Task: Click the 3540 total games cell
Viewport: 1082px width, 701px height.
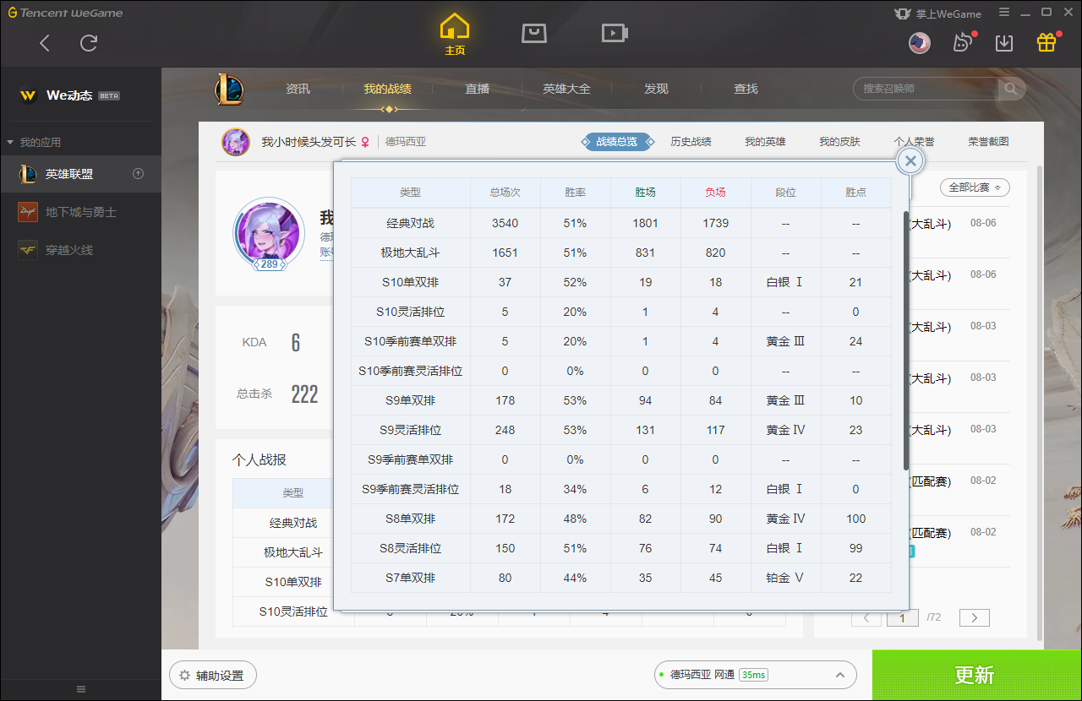Action: [505, 223]
